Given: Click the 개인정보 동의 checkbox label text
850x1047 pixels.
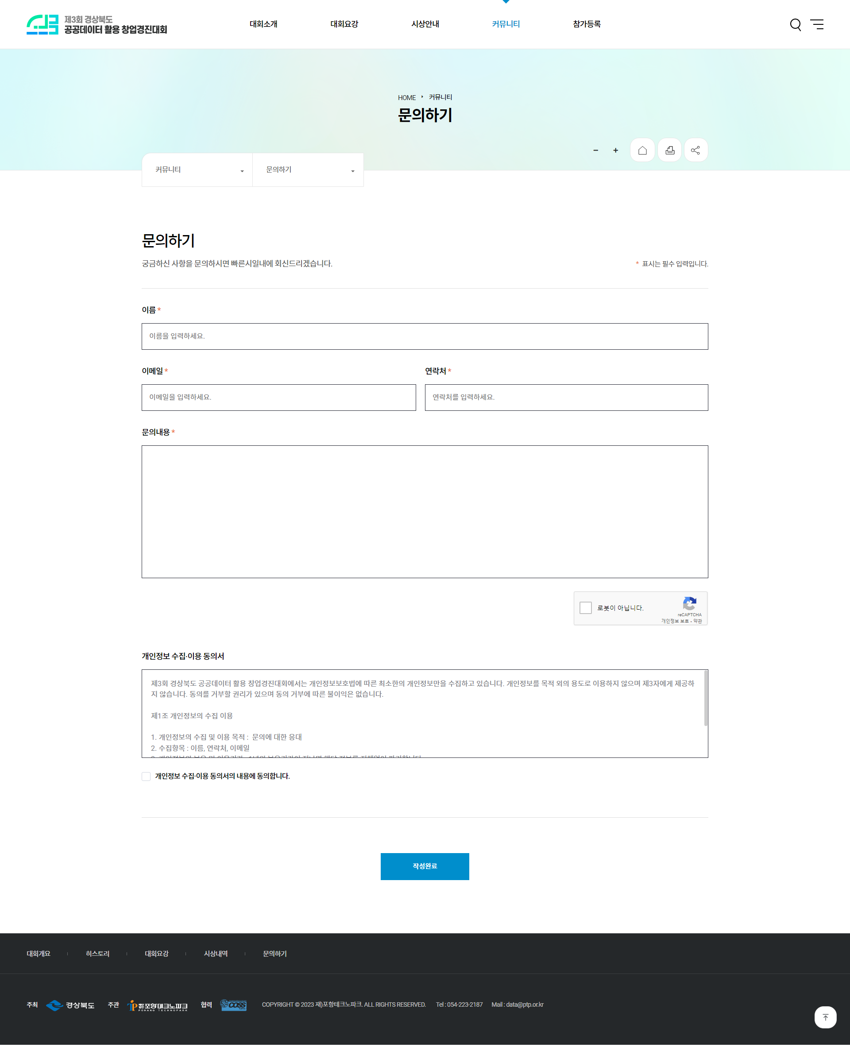Looking at the screenshot, I should point(222,776).
